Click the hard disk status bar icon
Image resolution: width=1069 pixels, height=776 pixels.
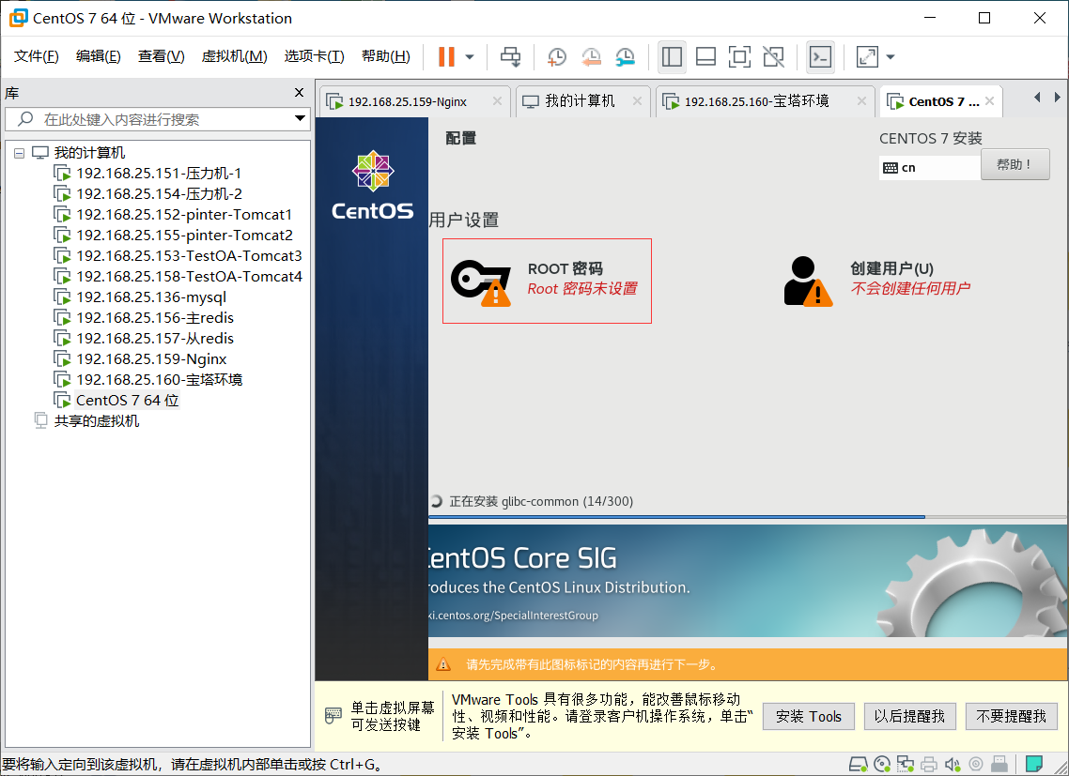pos(859,765)
